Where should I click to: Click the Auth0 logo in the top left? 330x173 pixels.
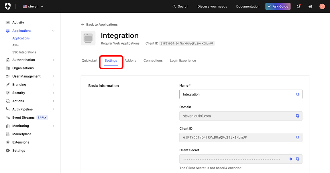tap(8, 6)
